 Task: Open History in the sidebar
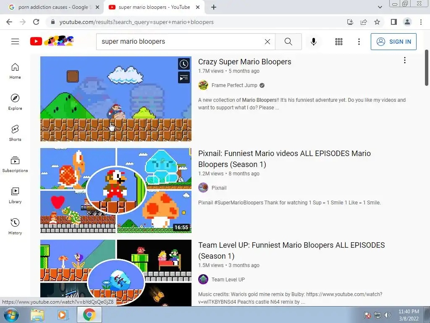[x=15, y=227]
